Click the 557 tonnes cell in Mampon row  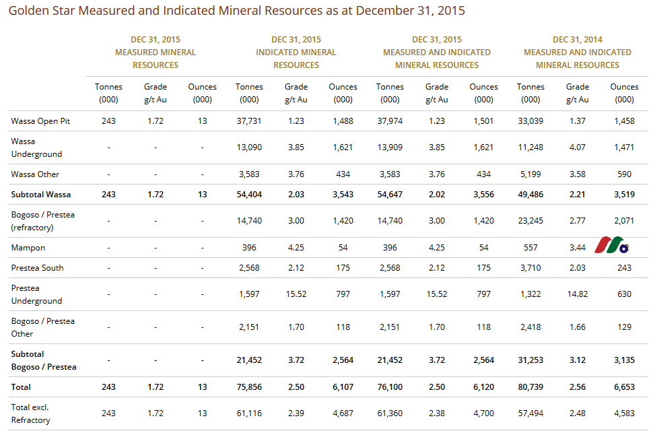[530, 248]
